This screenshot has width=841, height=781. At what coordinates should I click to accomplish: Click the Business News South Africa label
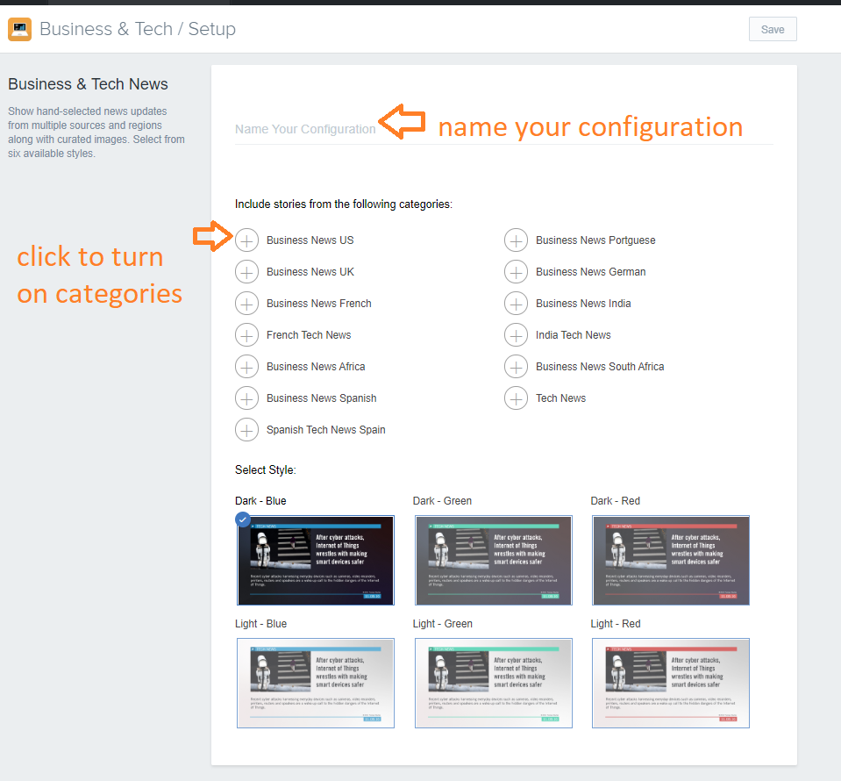[600, 367]
